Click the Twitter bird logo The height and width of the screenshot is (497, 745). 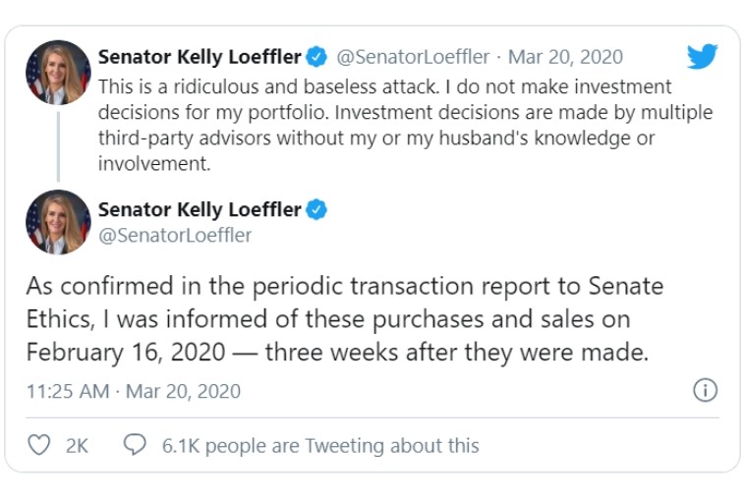coord(702,56)
